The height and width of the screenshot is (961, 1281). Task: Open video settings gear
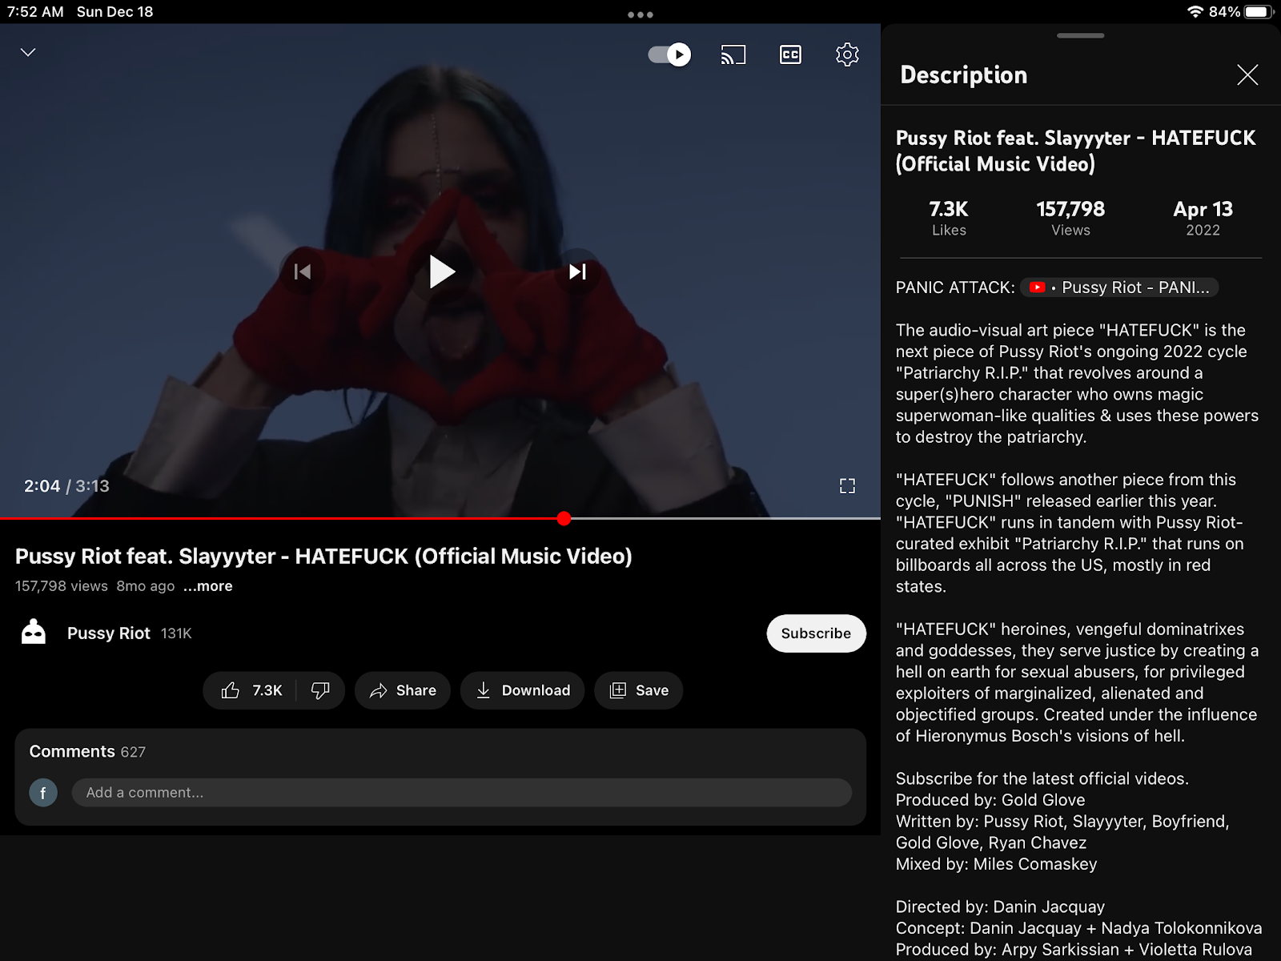[x=847, y=54]
